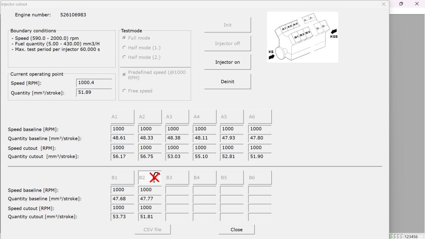Image resolution: width=425 pixels, height=239 pixels.
Task: Click A4 quantity cutout value 55.10
Action: (204, 156)
